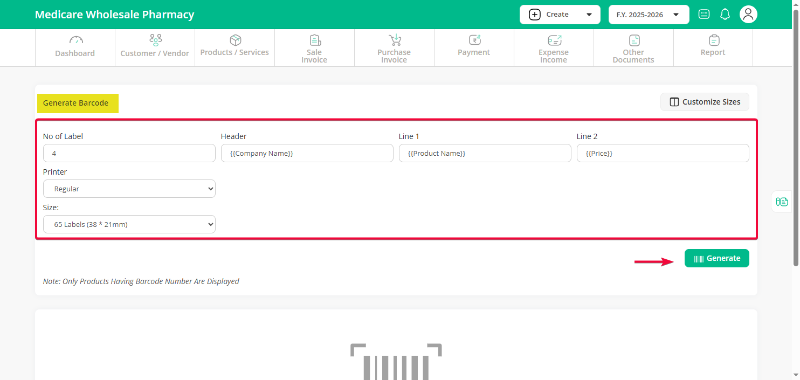Click the Customize Sizes button
This screenshot has height=380, width=800.
coord(705,102)
